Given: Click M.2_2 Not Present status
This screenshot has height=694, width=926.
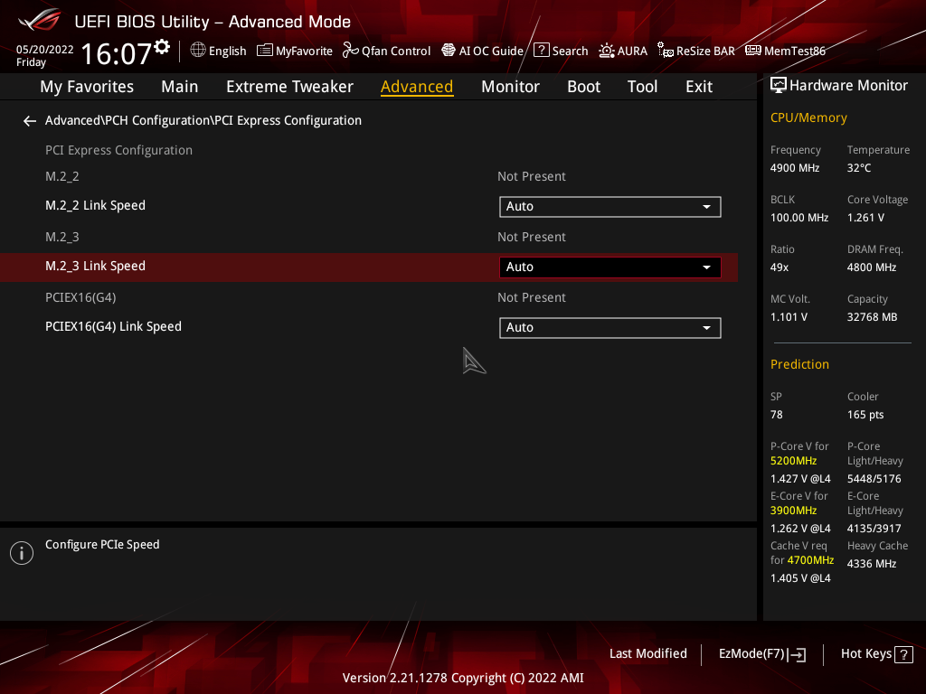Looking at the screenshot, I should (x=532, y=176).
